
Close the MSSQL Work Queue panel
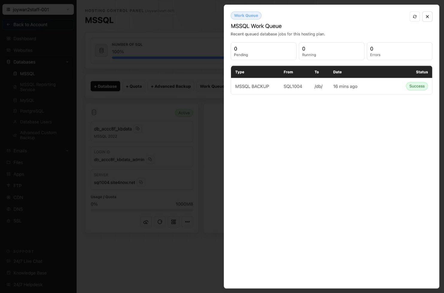tap(427, 16)
